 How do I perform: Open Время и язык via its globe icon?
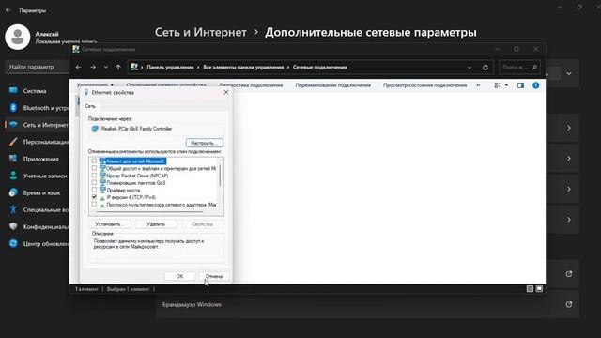point(13,192)
